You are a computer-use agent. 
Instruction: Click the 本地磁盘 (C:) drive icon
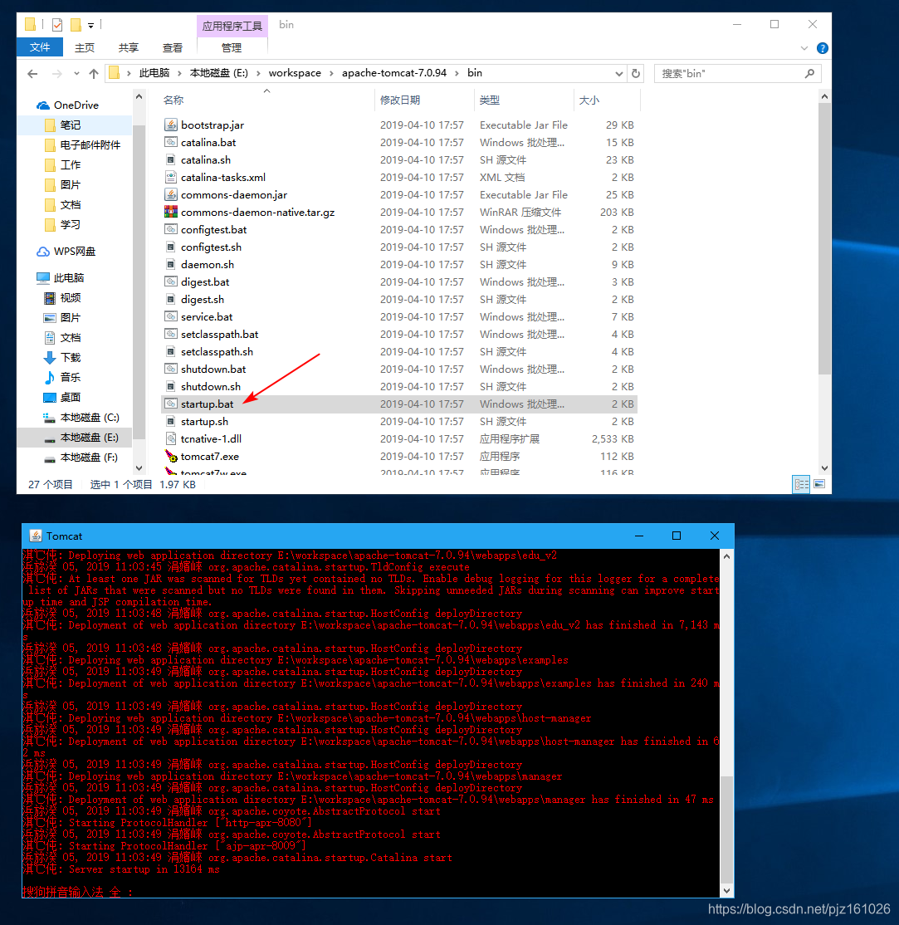[50, 418]
